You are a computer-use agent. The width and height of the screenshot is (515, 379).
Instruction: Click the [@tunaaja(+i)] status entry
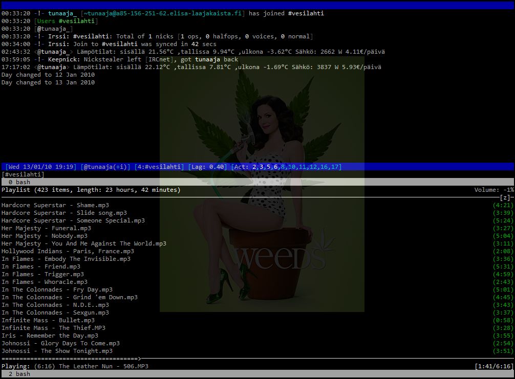105,167
